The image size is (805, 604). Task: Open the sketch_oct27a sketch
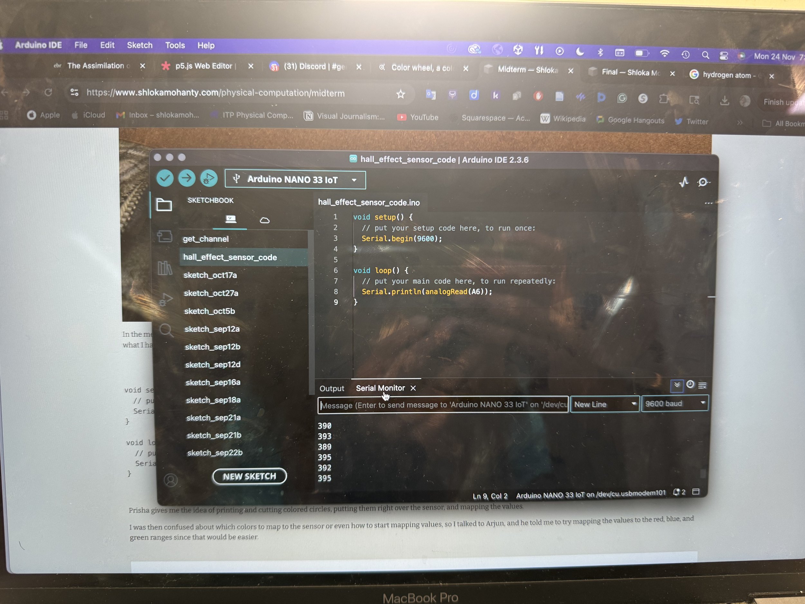click(x=211, y=293)
